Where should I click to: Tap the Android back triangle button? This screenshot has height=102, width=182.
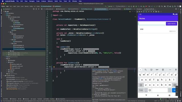pyautogui.click(x=146, y=95)
